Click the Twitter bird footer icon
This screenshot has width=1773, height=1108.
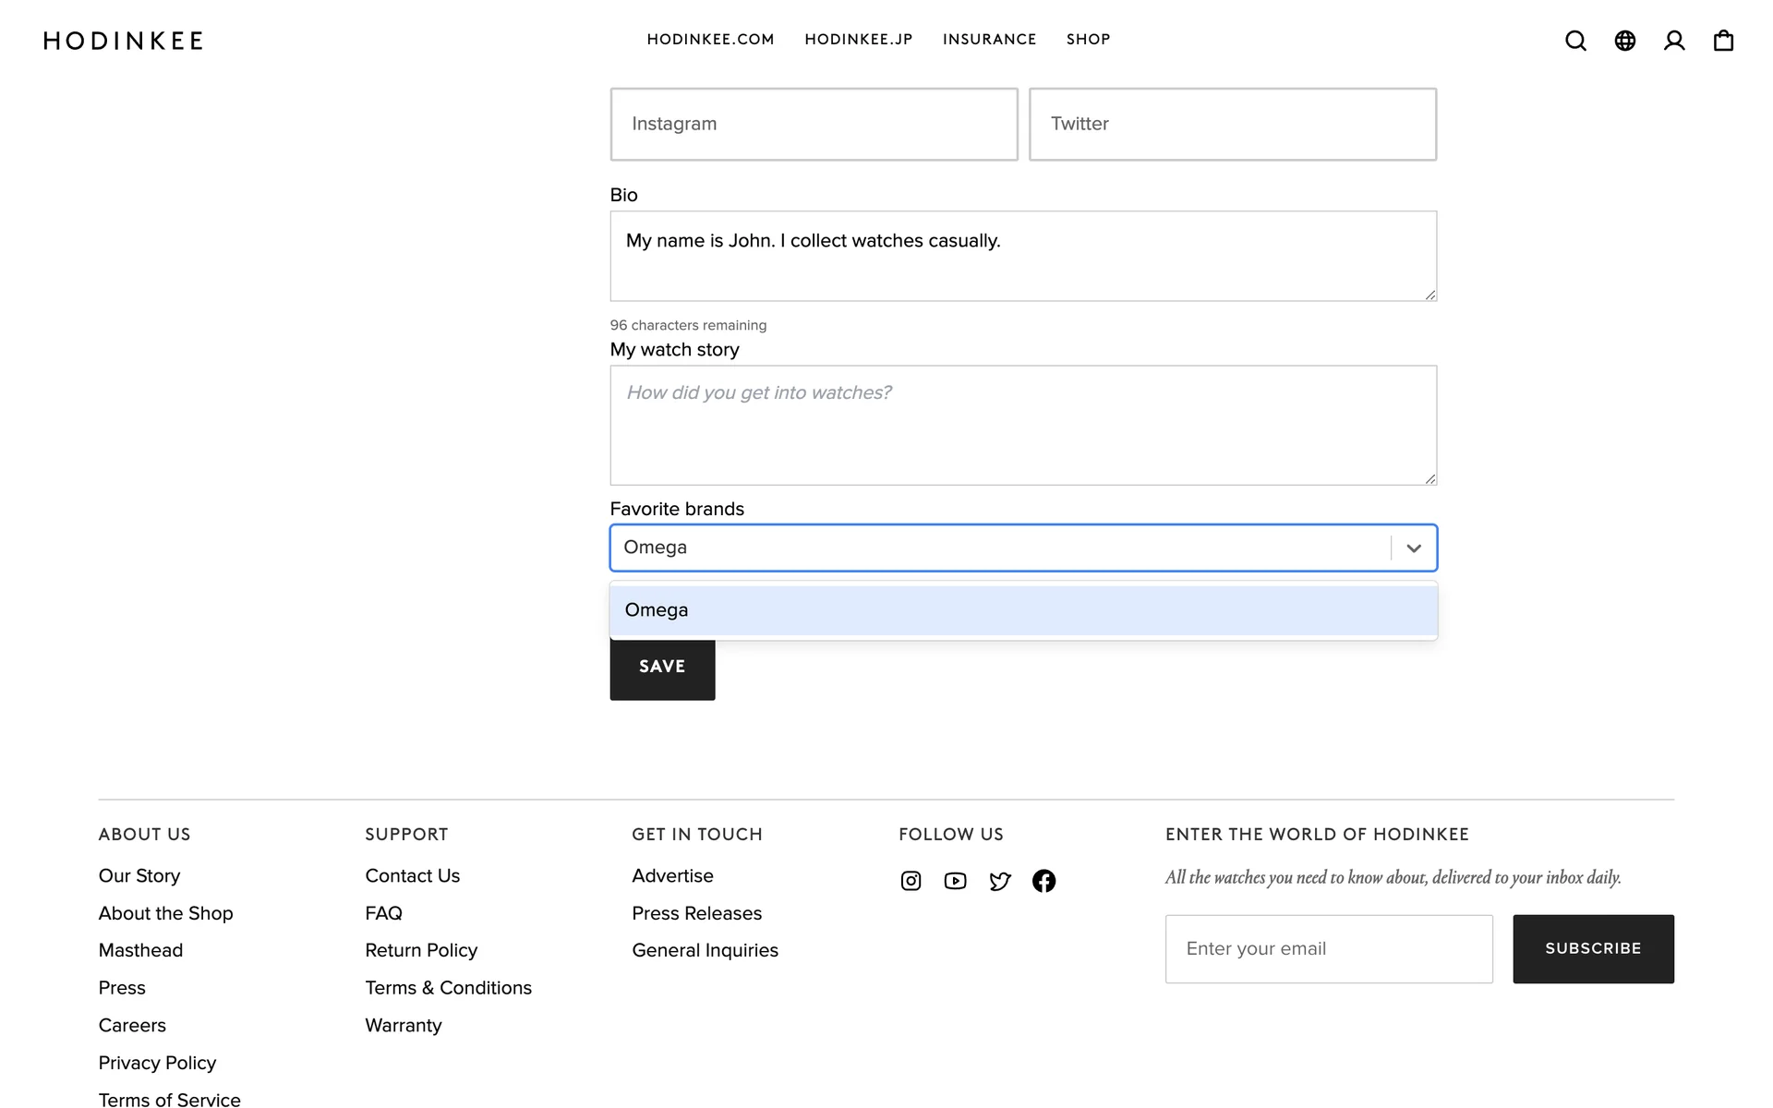pos(999,881)
